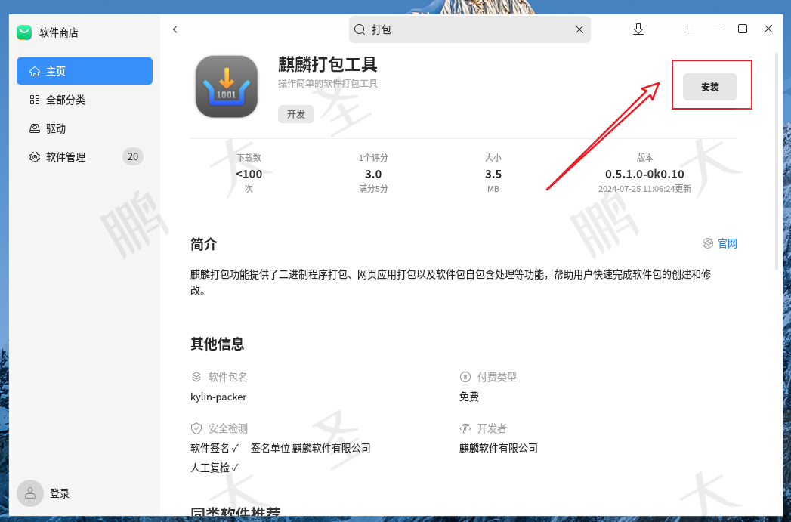Click the 软件商店 title text
Viewport: 791px width, 522px height.
(59, 32)
